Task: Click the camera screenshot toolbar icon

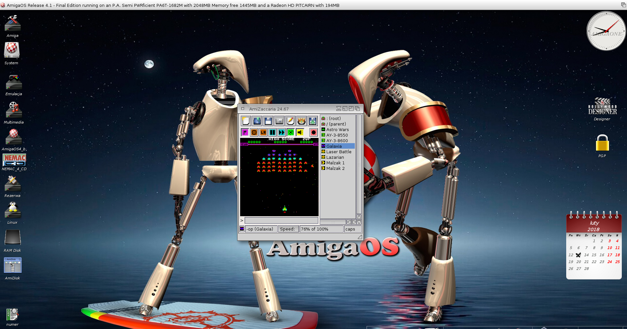Action: pos(279,121)
